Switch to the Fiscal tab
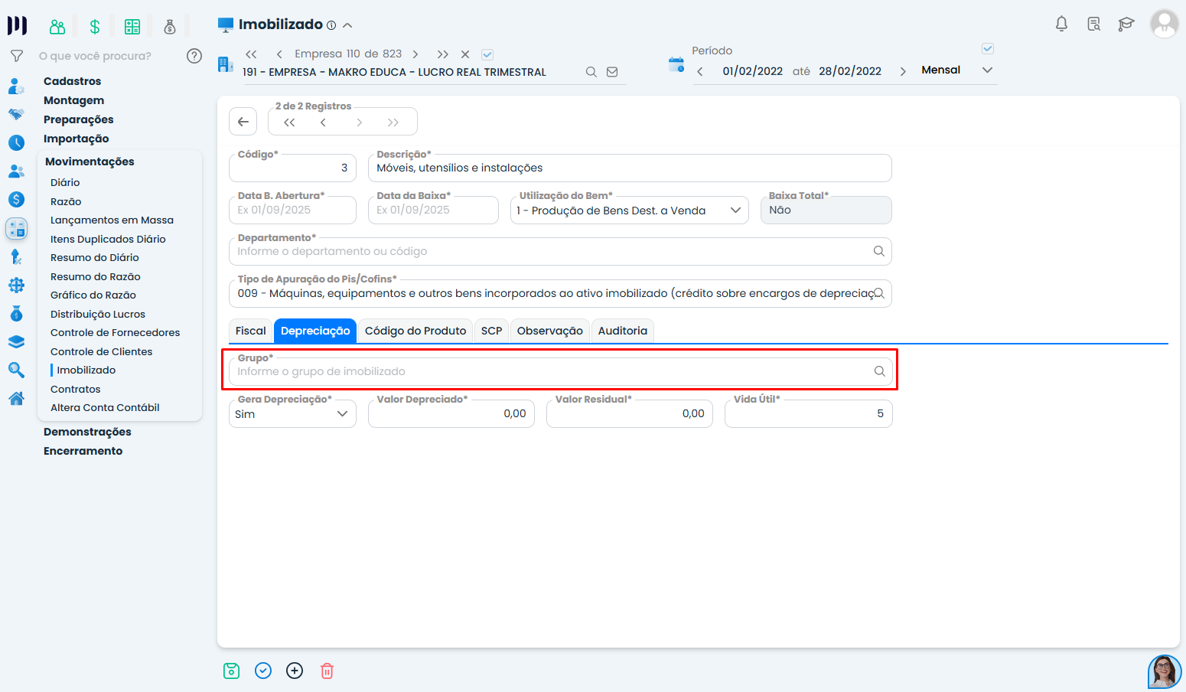This screenshot has width=1186, height=692. [250, 331]
